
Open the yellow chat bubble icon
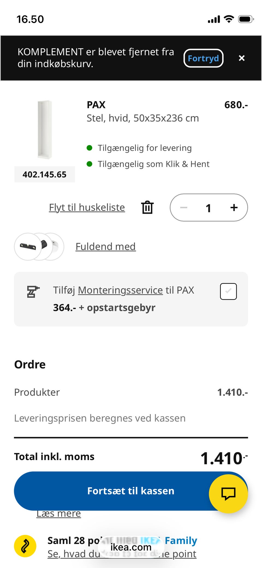(x=228, y=494)
